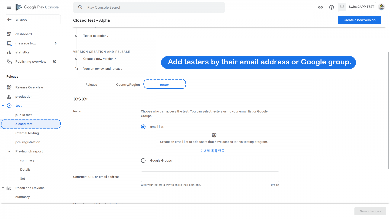Collapse the test section in the sidebar
The height and width of the screenshot is (219, 390).
pyautogui.click(x=3, y=105)
